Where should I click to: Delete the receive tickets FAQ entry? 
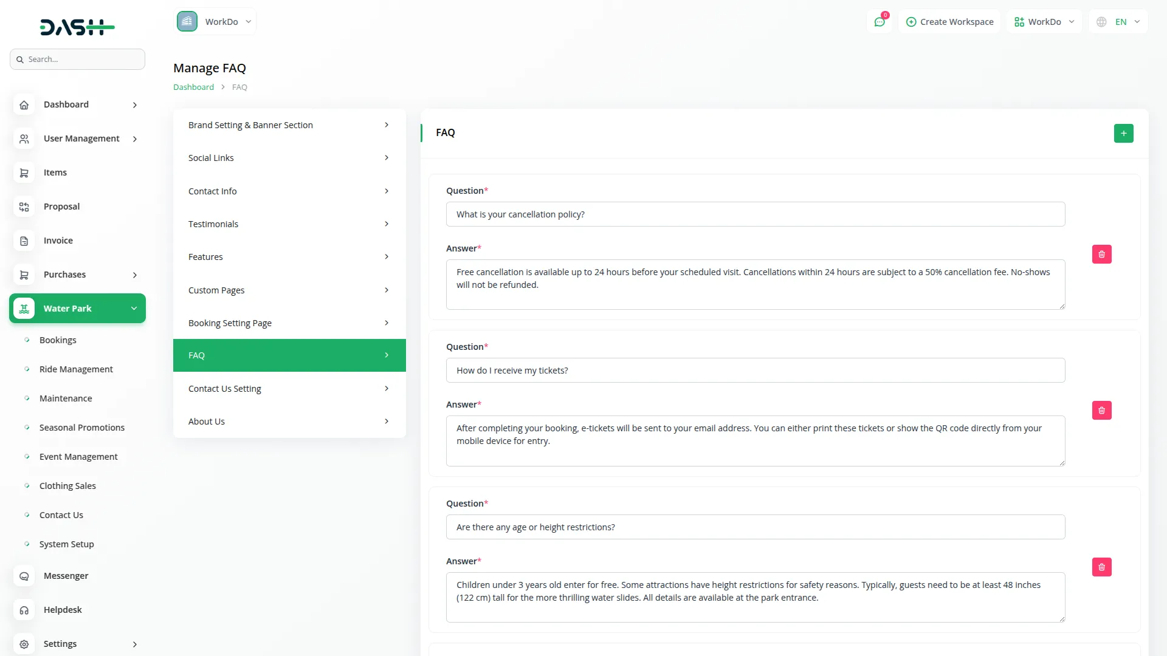(1101, 411)
